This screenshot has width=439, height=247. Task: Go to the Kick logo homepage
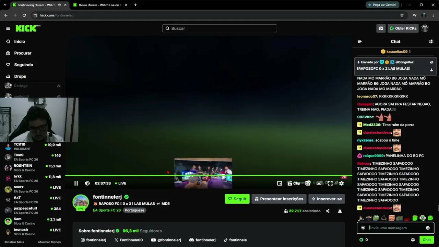click(28, 28)
